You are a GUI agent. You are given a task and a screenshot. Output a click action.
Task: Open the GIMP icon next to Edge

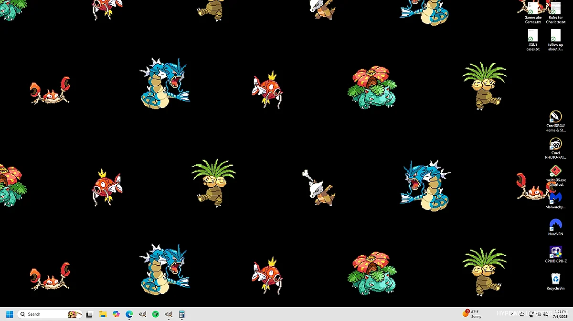click(142, 314)
